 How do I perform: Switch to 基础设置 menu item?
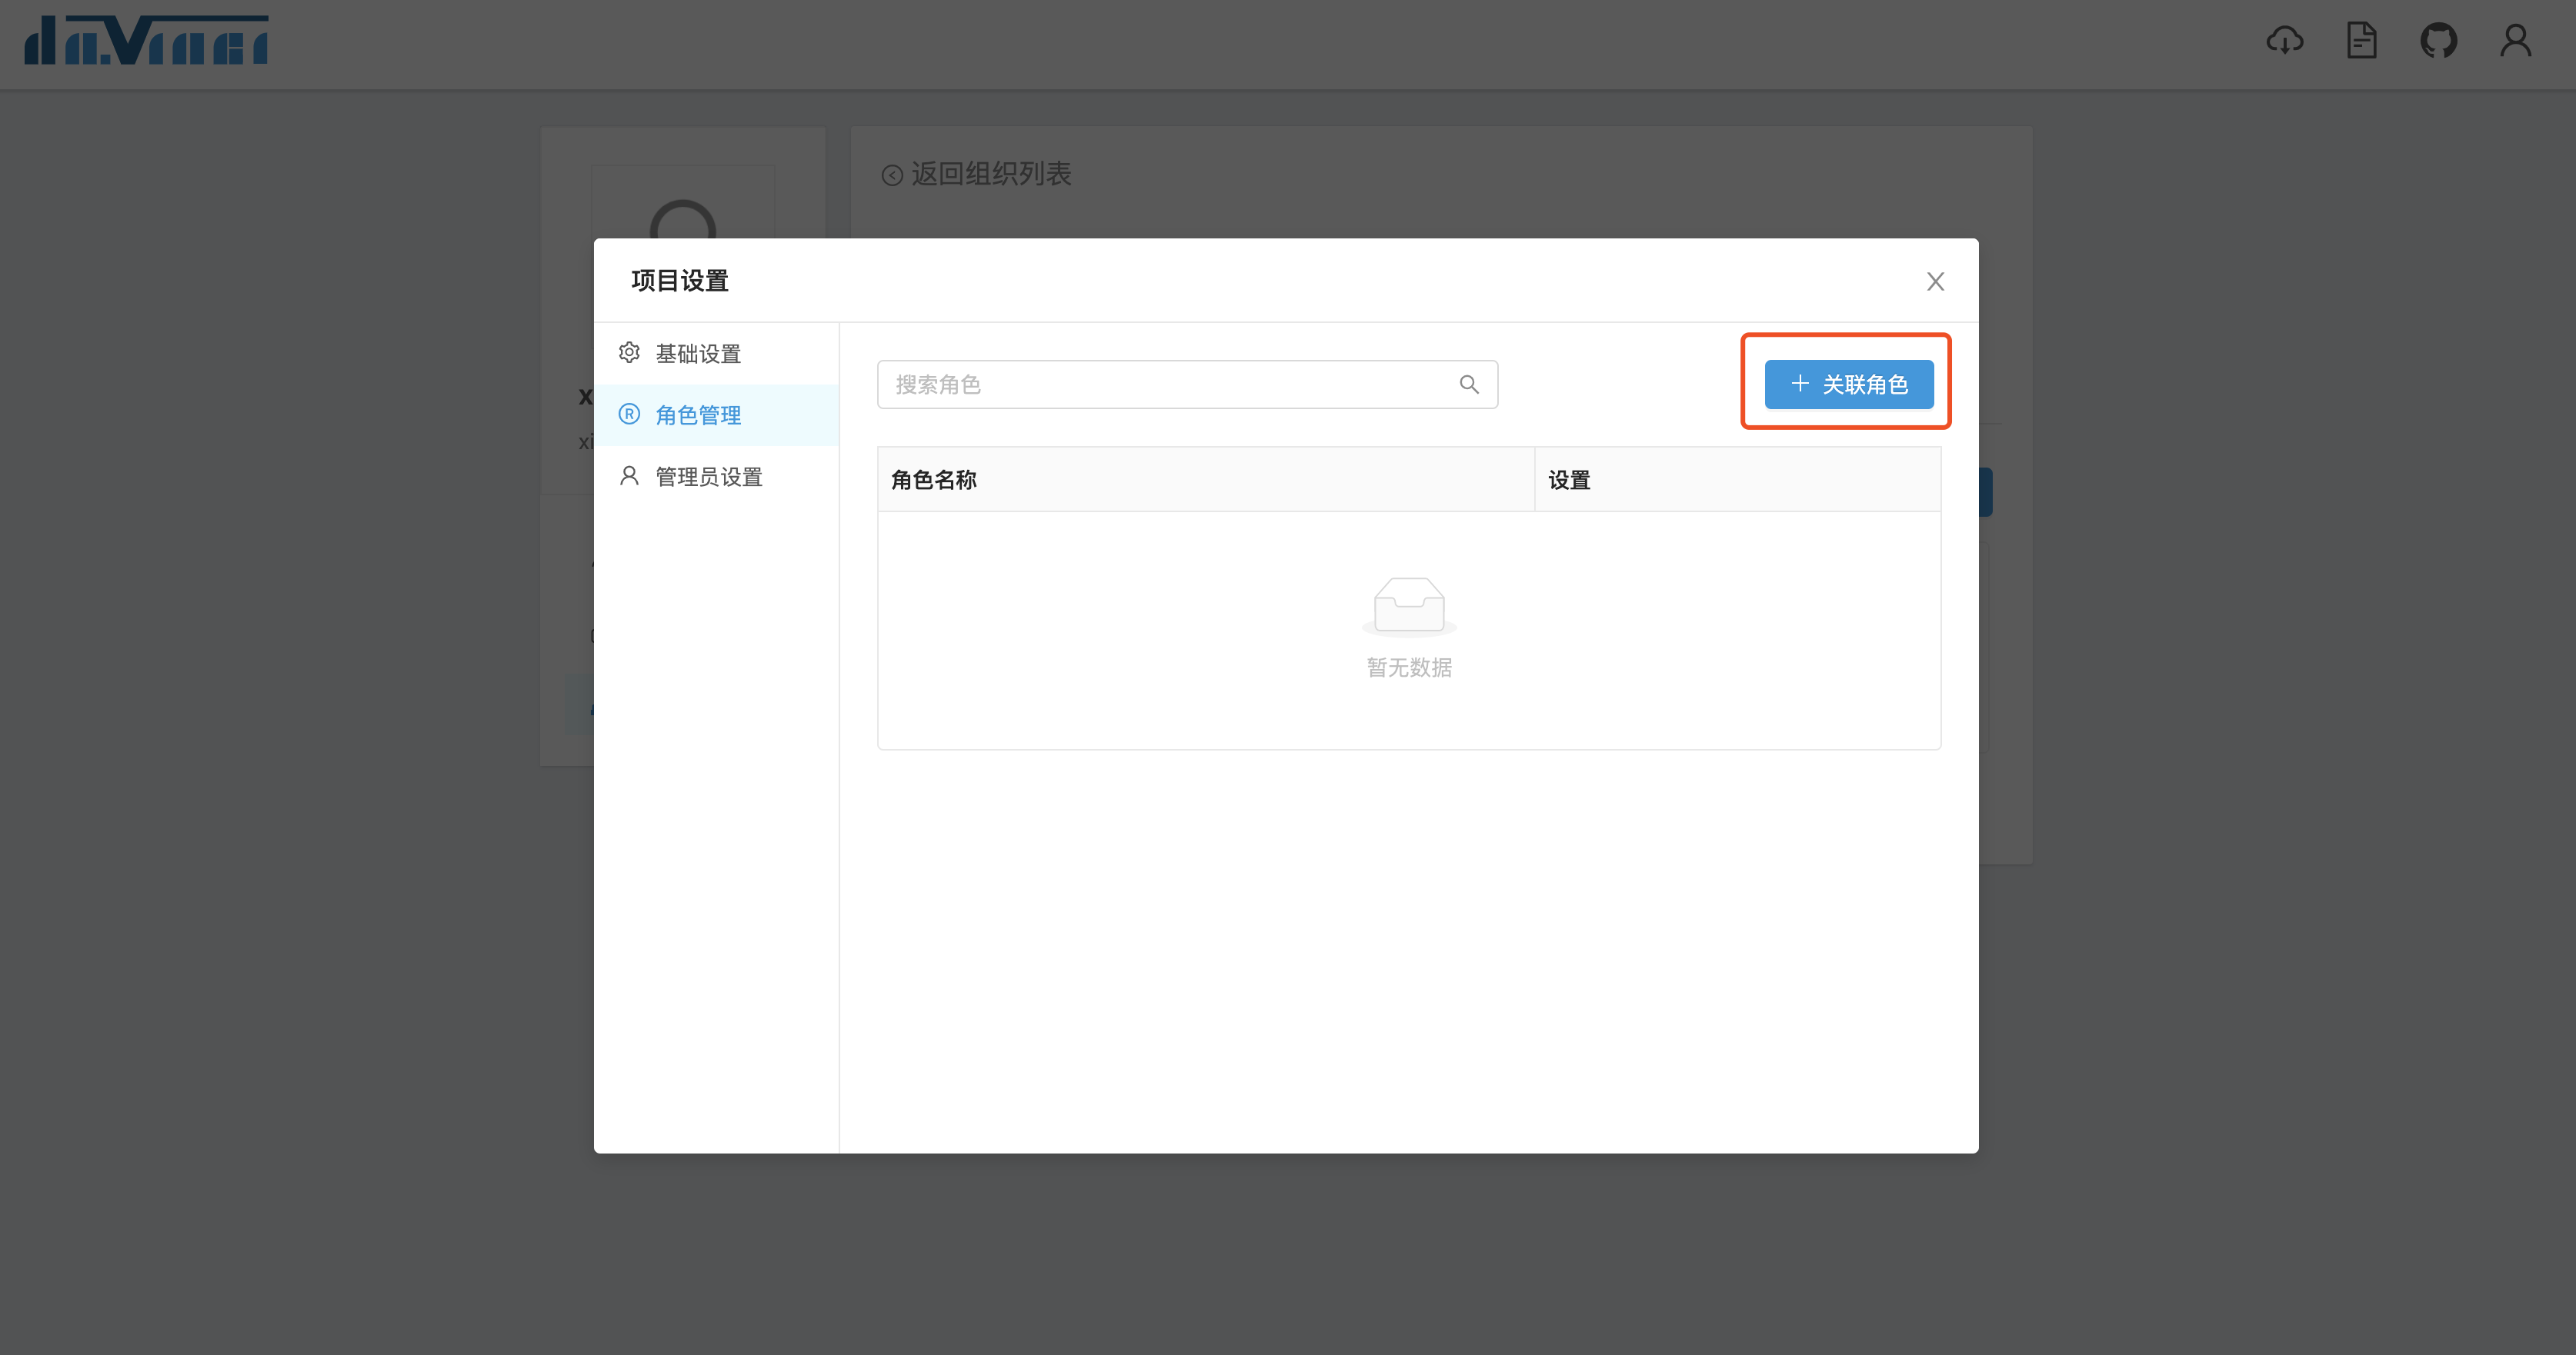(698, 354)
